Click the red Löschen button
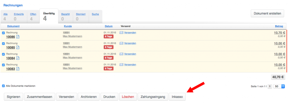 (128, 97)
